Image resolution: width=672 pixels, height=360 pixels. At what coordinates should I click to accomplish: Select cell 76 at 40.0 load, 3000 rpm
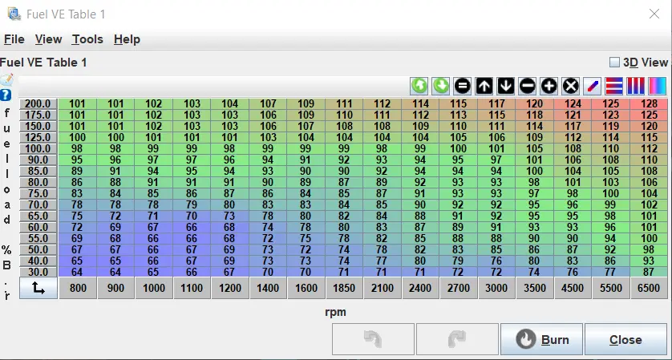[x=496, y=261]
